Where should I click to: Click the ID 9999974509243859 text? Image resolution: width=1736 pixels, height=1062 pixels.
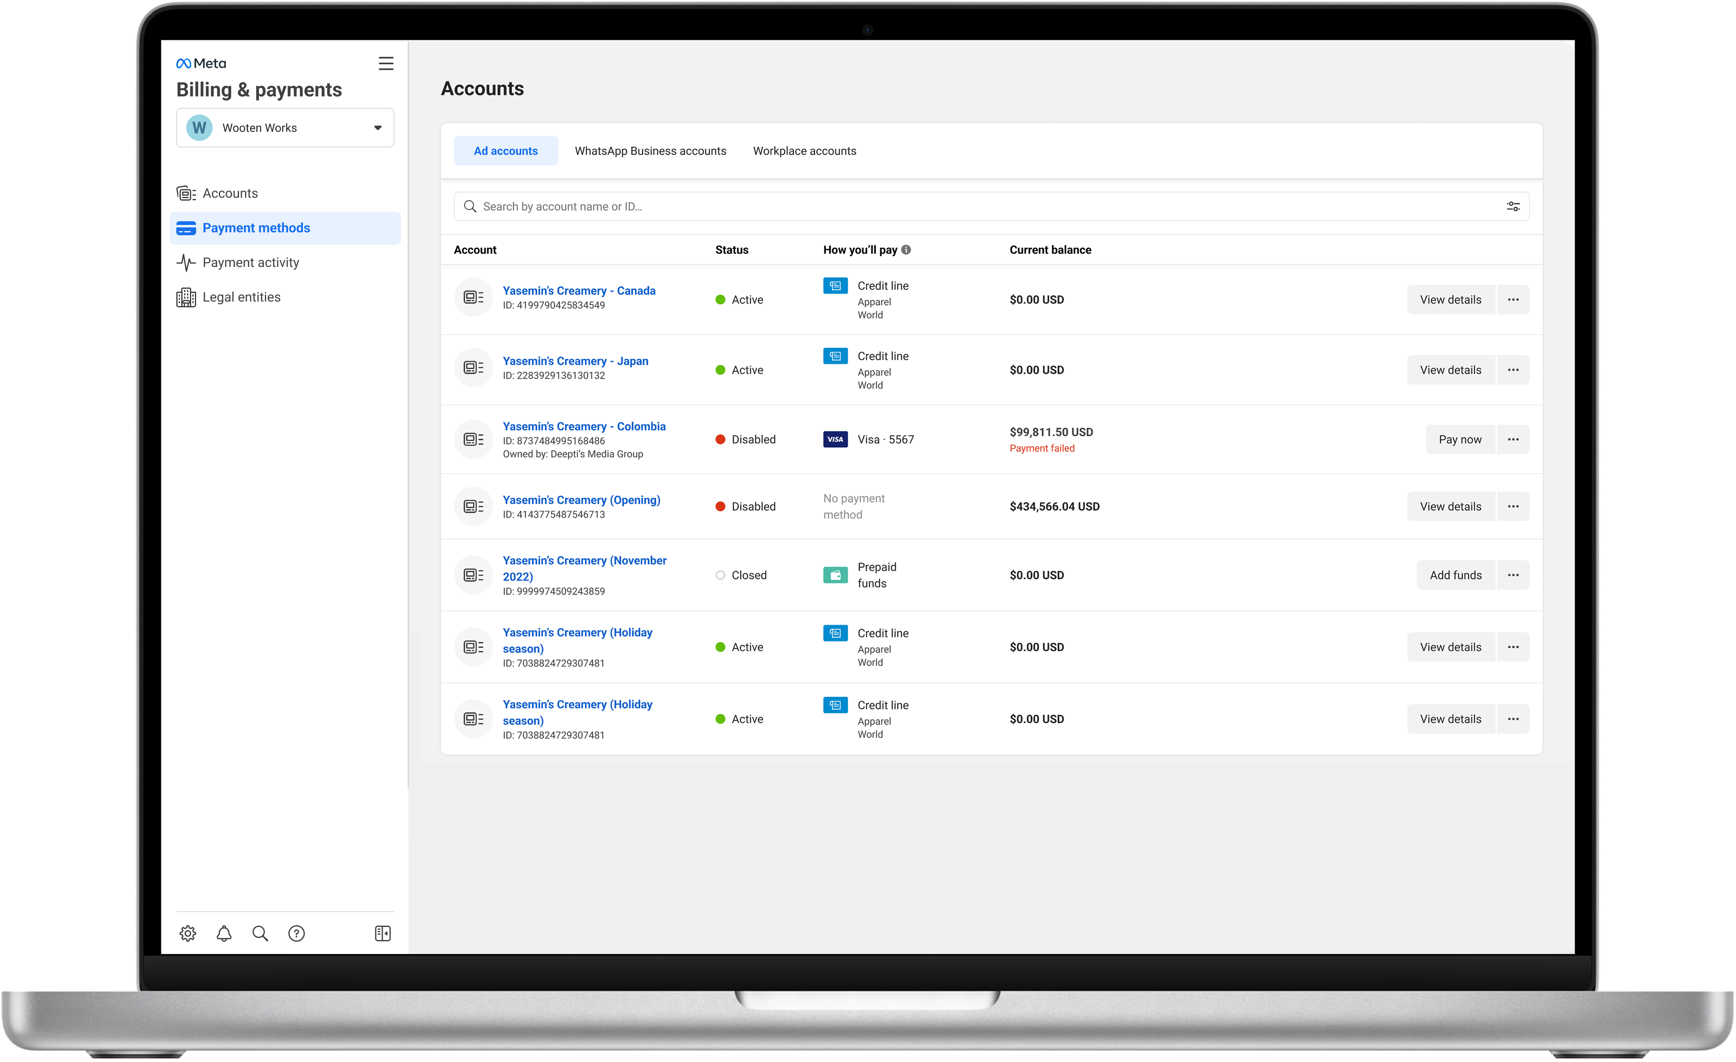pos(554,591)
